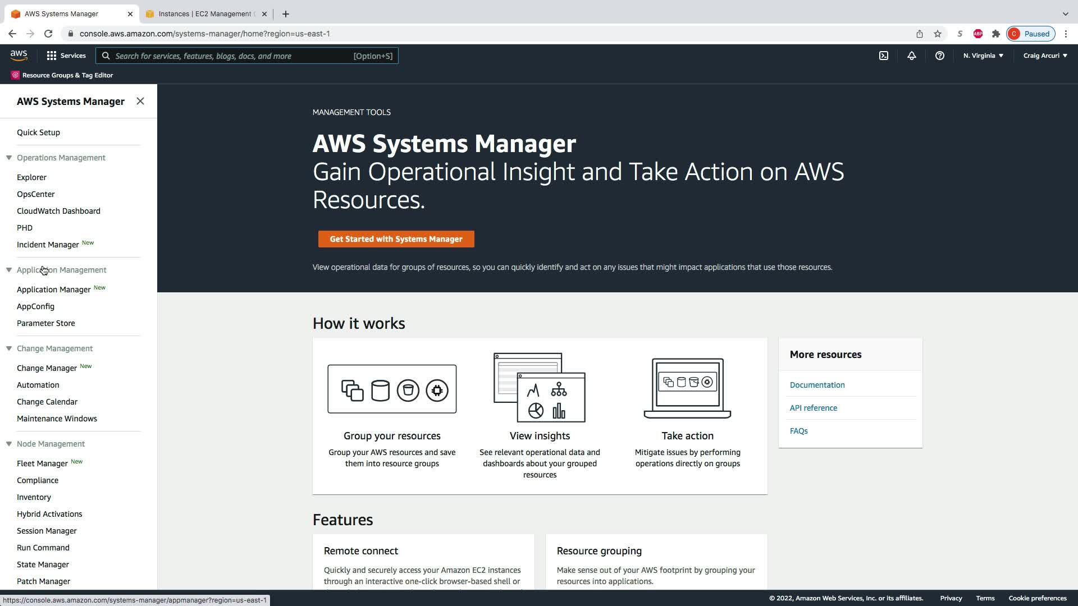Click the AWS logo home icon

coord(19,56)
